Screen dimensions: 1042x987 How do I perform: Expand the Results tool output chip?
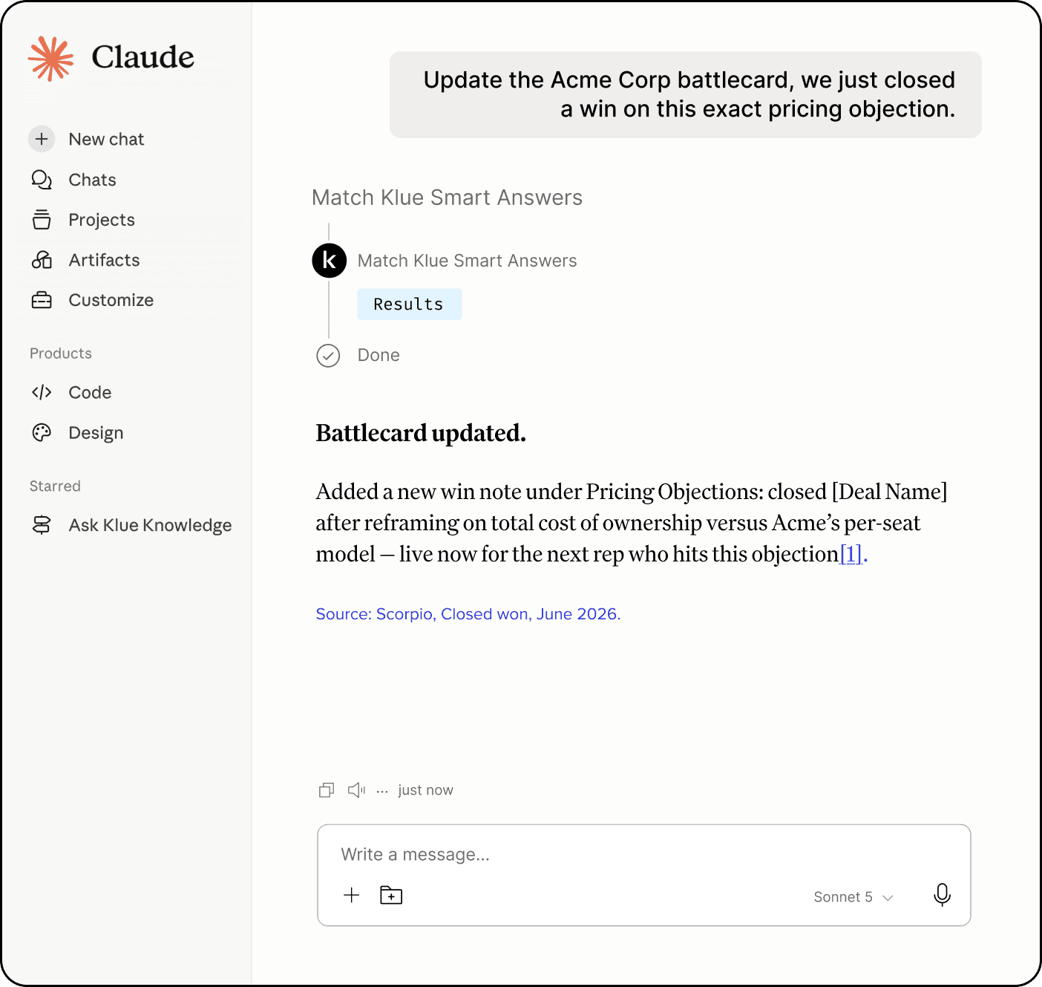pyautogui.click(x=409, y=304)
